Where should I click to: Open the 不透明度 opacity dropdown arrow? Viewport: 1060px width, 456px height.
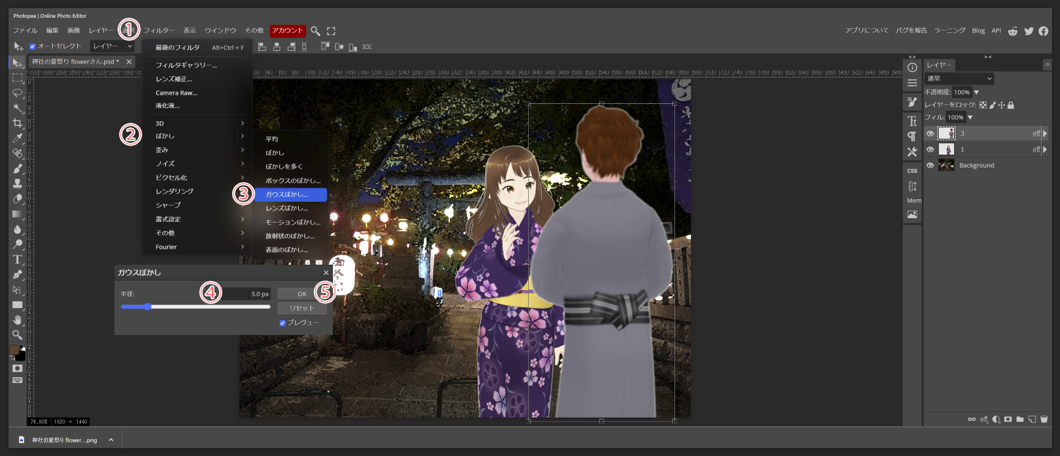[977, 92]
